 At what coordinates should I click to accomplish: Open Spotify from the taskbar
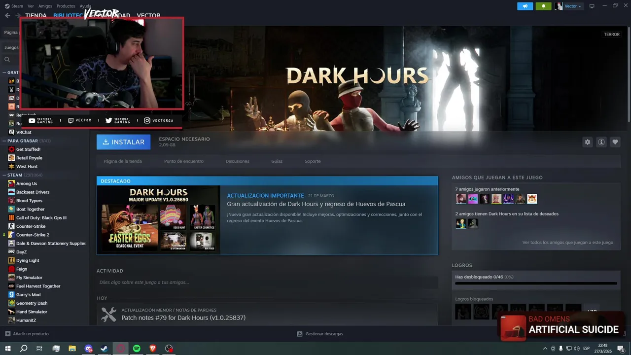click(x=137, y=349)
